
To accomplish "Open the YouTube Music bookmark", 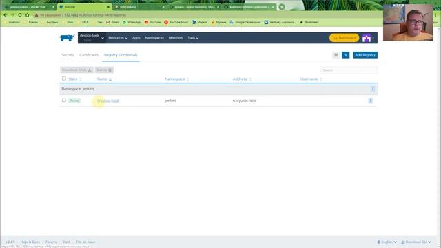I will [176, 22].
